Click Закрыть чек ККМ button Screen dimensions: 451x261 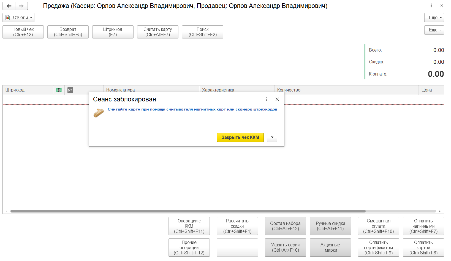[240, 137]
